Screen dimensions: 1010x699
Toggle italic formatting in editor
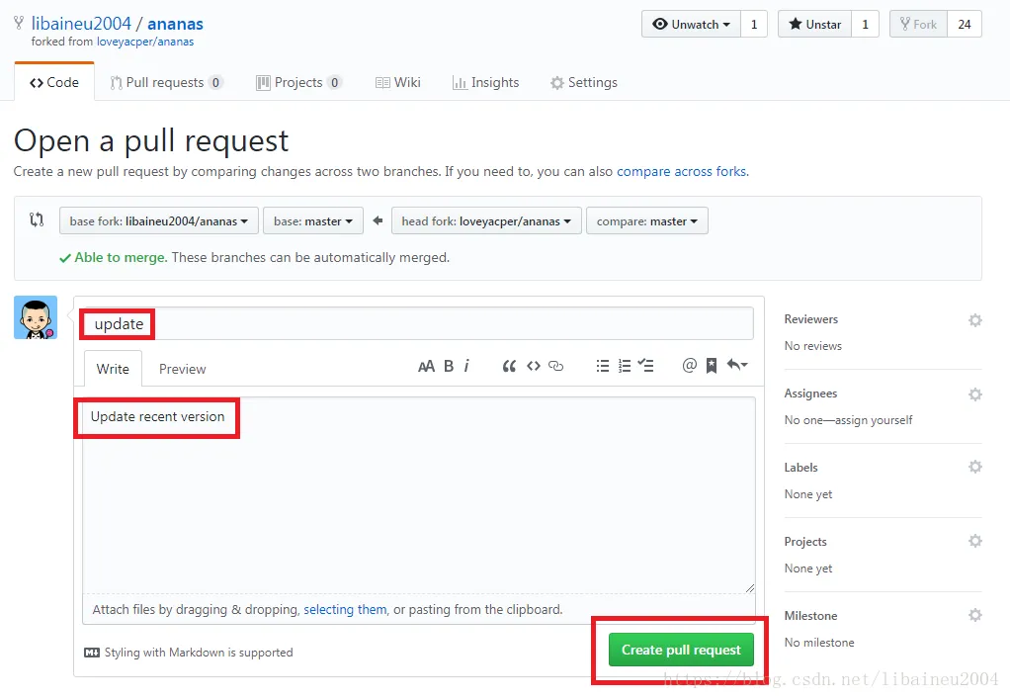coord(467,366)
